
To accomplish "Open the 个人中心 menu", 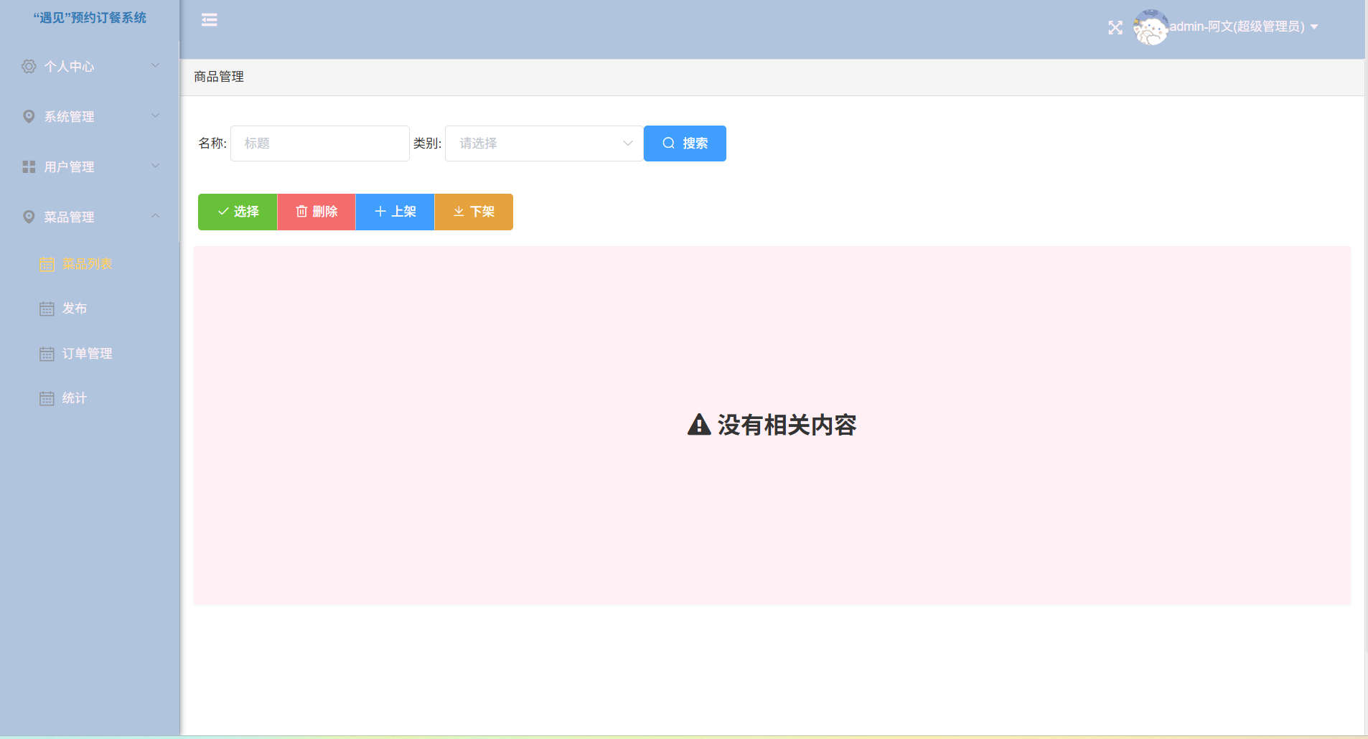I will 90,66.
